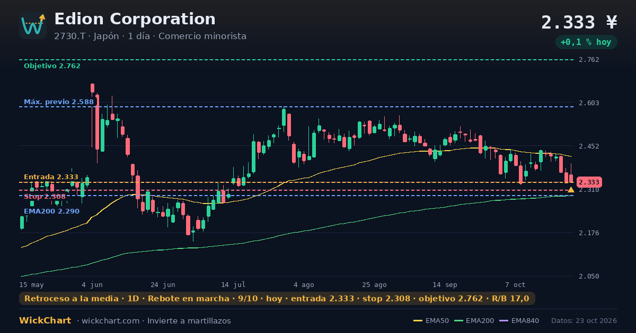Click the 4 jun date label
The image size is (636, 333).
[x=92, y=284]
